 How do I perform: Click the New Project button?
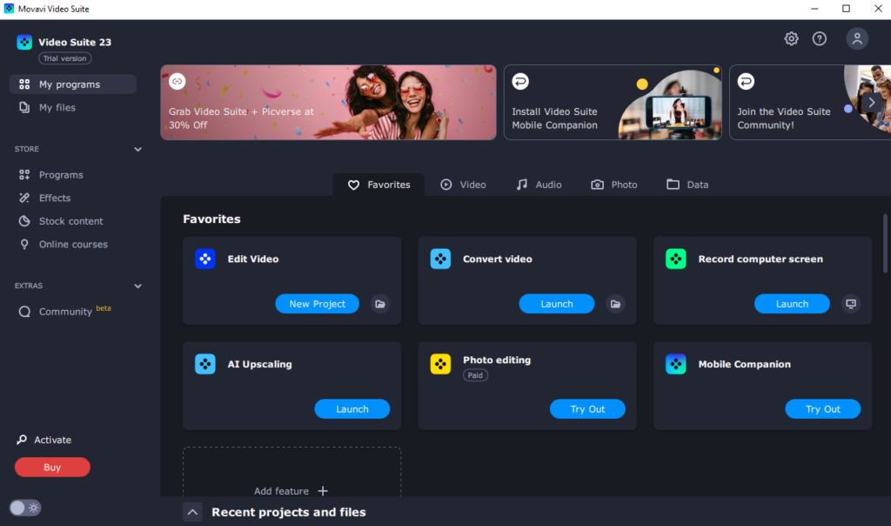pyautogui.click(x=317, y=304)
